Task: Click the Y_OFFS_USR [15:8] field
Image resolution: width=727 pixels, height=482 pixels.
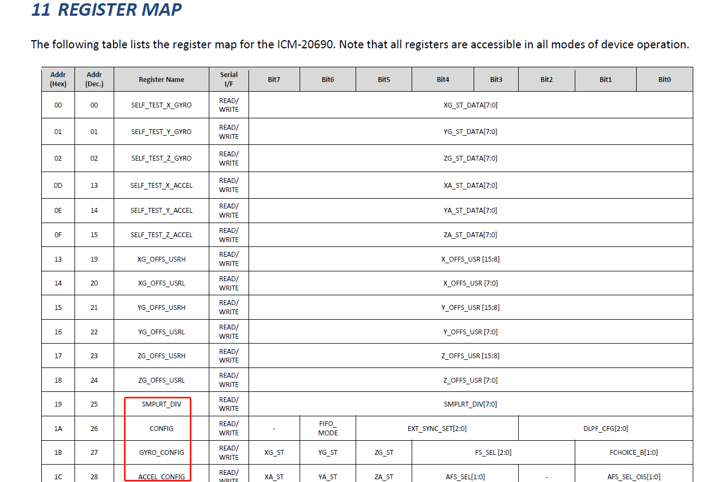Action: click(x=470, y=307)
